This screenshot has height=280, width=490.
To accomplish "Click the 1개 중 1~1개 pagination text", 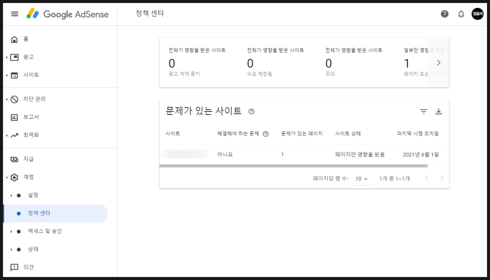I will point(394,179).
